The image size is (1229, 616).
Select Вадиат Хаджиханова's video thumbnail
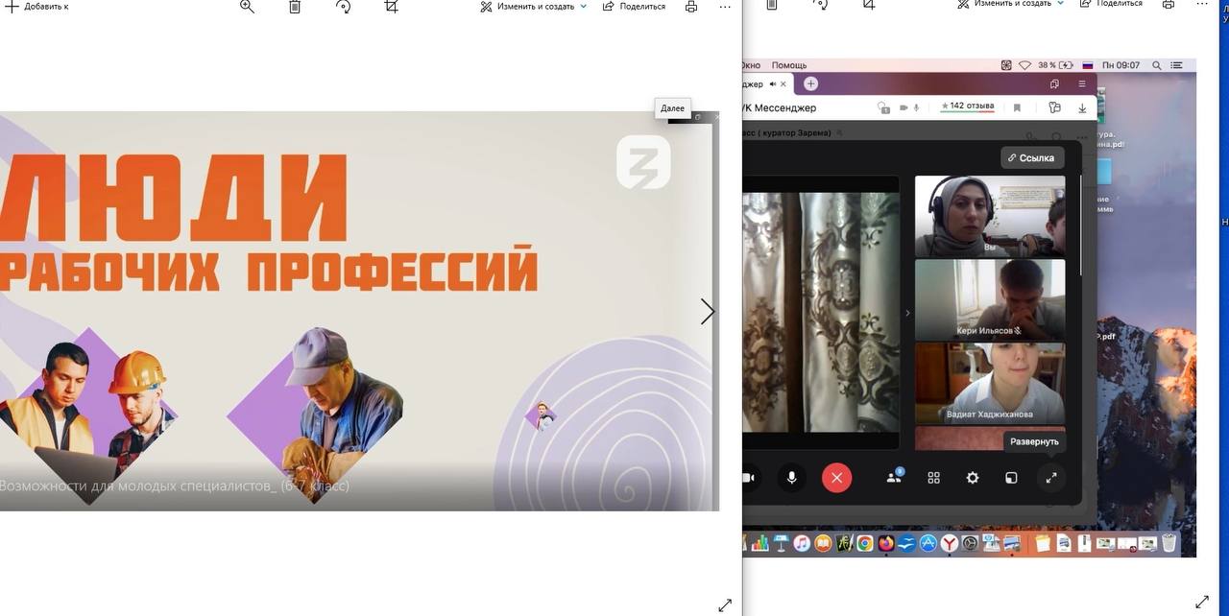(x=989, y=383)
